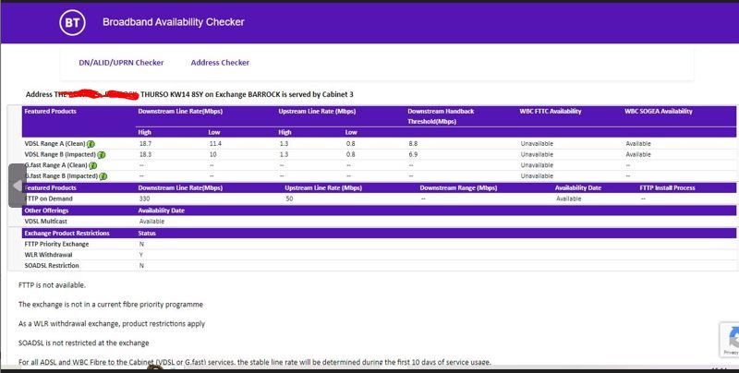This screenshot has height=373, width=739.
Task: Open info icon beside G.fast Range B (Impacted)
Action: pos(103,176)
